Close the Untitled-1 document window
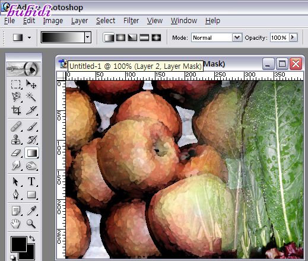 tap(296, 64)
